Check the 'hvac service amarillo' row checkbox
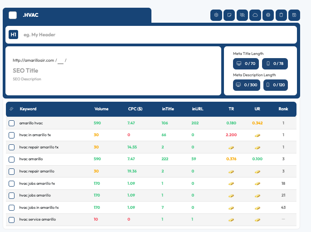This screenshot has width=311, height=232. 11,220
